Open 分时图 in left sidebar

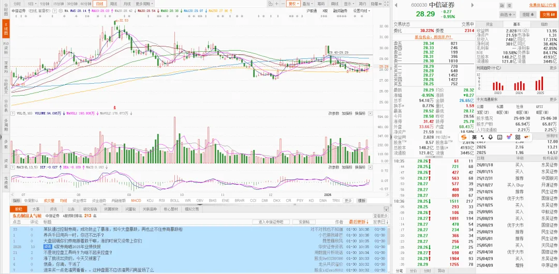[x=5, y=10]
